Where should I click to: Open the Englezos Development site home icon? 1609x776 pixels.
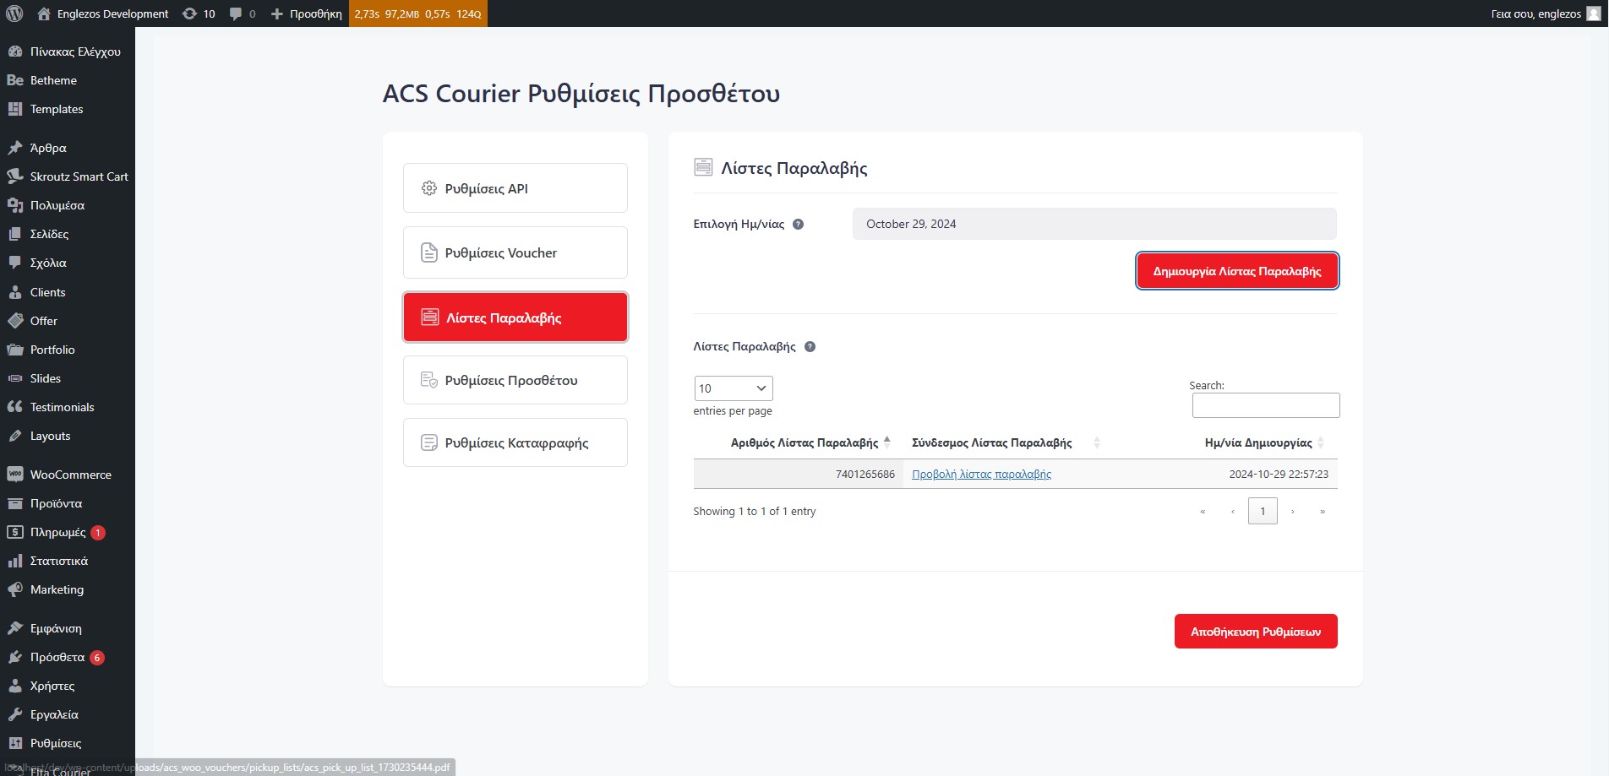[x=44, y=14]
